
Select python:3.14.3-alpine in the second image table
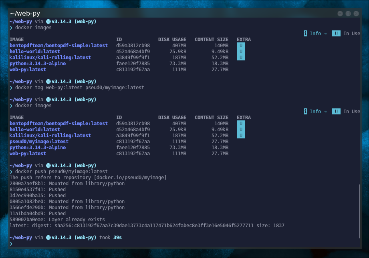(x=38, y=148)
